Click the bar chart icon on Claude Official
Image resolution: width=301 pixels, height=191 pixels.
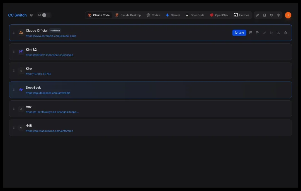271,33
